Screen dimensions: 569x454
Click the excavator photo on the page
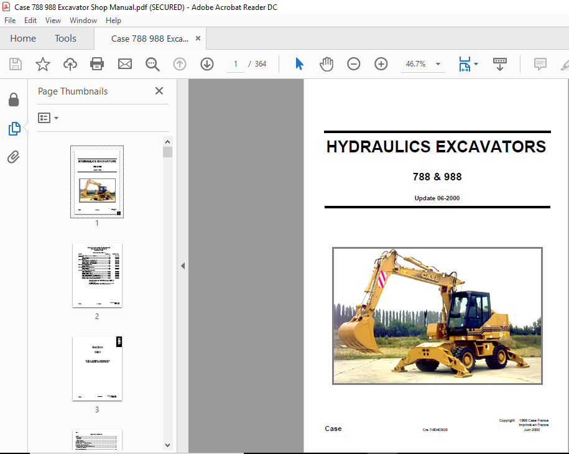tap(437, 316)
